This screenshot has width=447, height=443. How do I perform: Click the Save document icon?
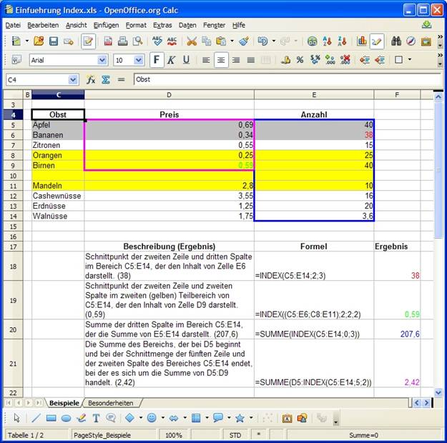[x=53, y=41]
